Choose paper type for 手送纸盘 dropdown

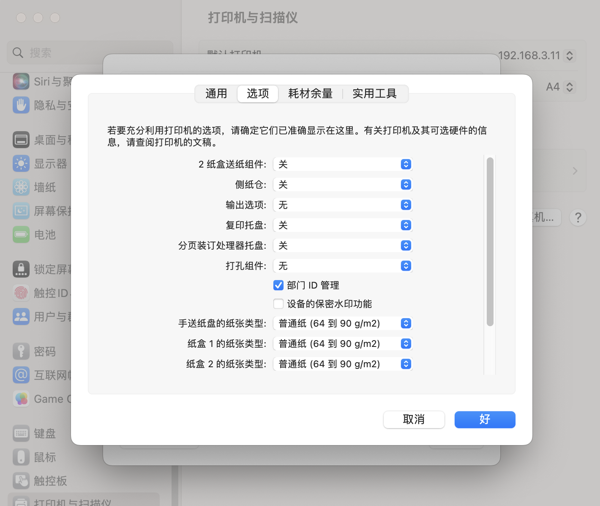point(343,323)
